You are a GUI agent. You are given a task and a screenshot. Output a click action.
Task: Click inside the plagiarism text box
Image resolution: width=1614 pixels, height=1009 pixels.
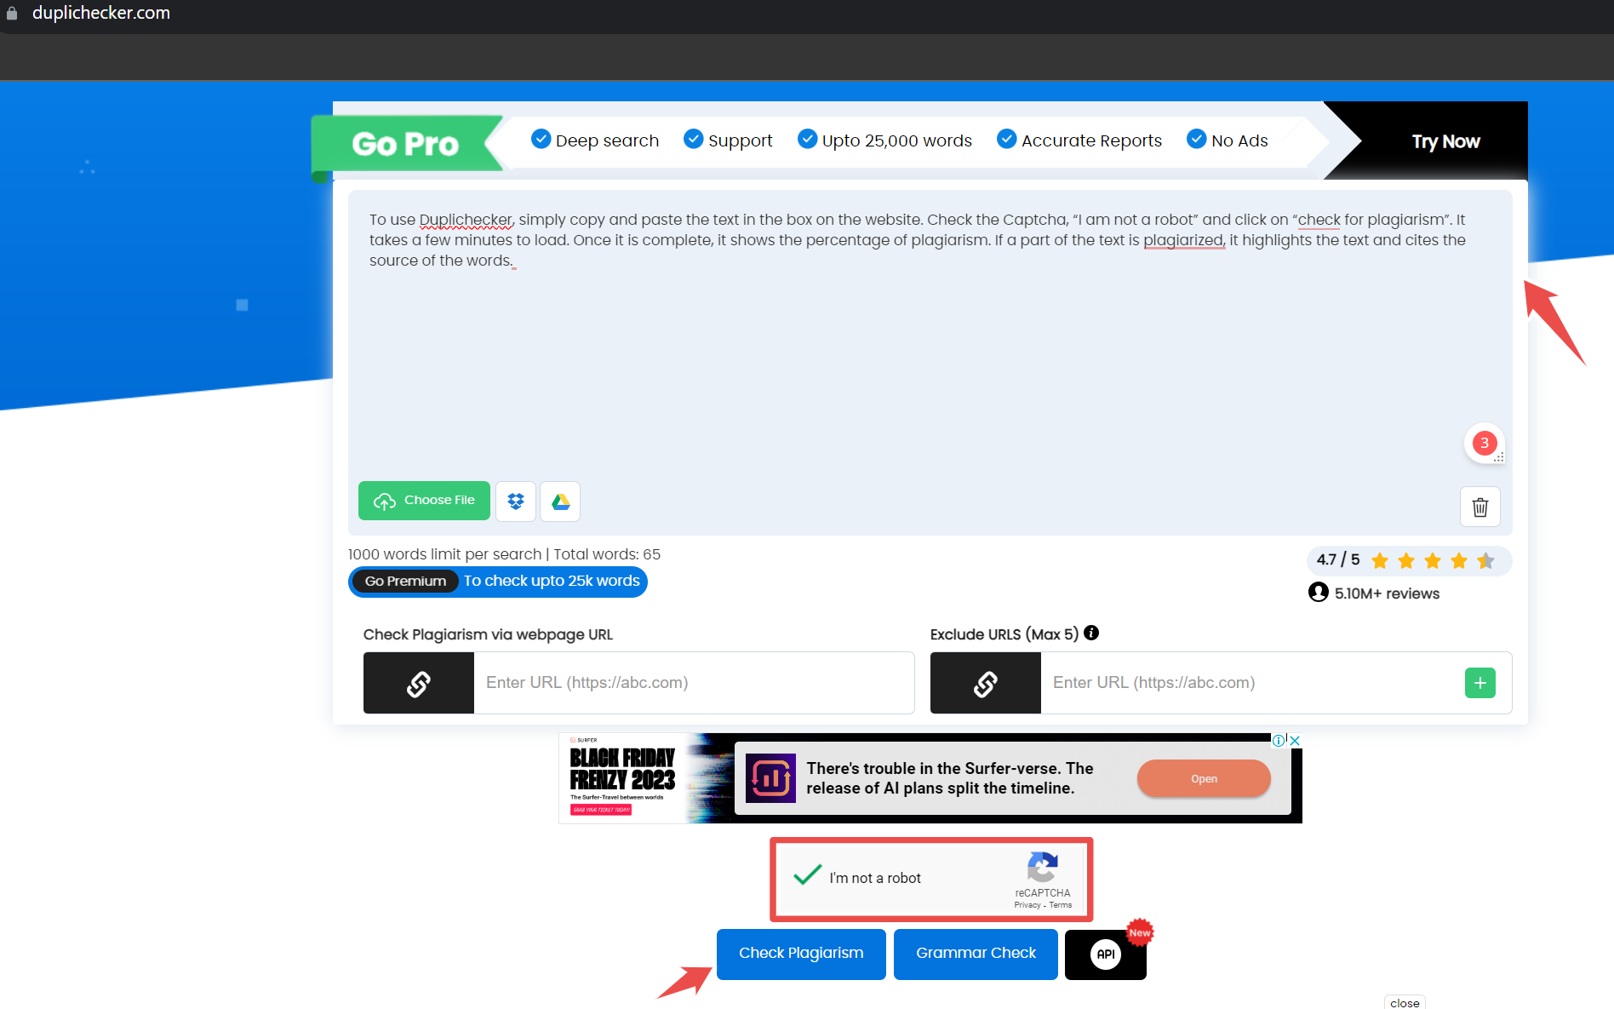pos(930,362)
